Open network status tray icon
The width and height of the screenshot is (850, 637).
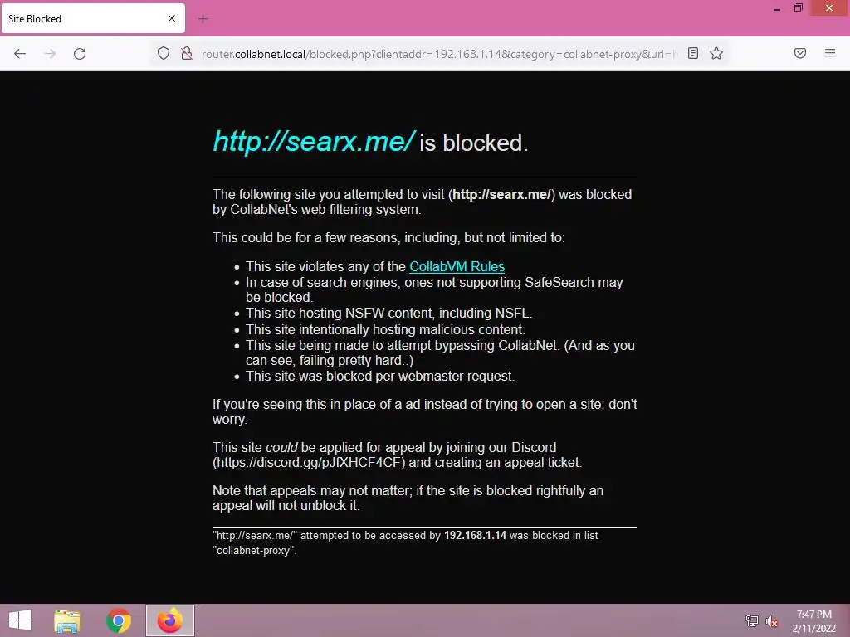(752, 620)
